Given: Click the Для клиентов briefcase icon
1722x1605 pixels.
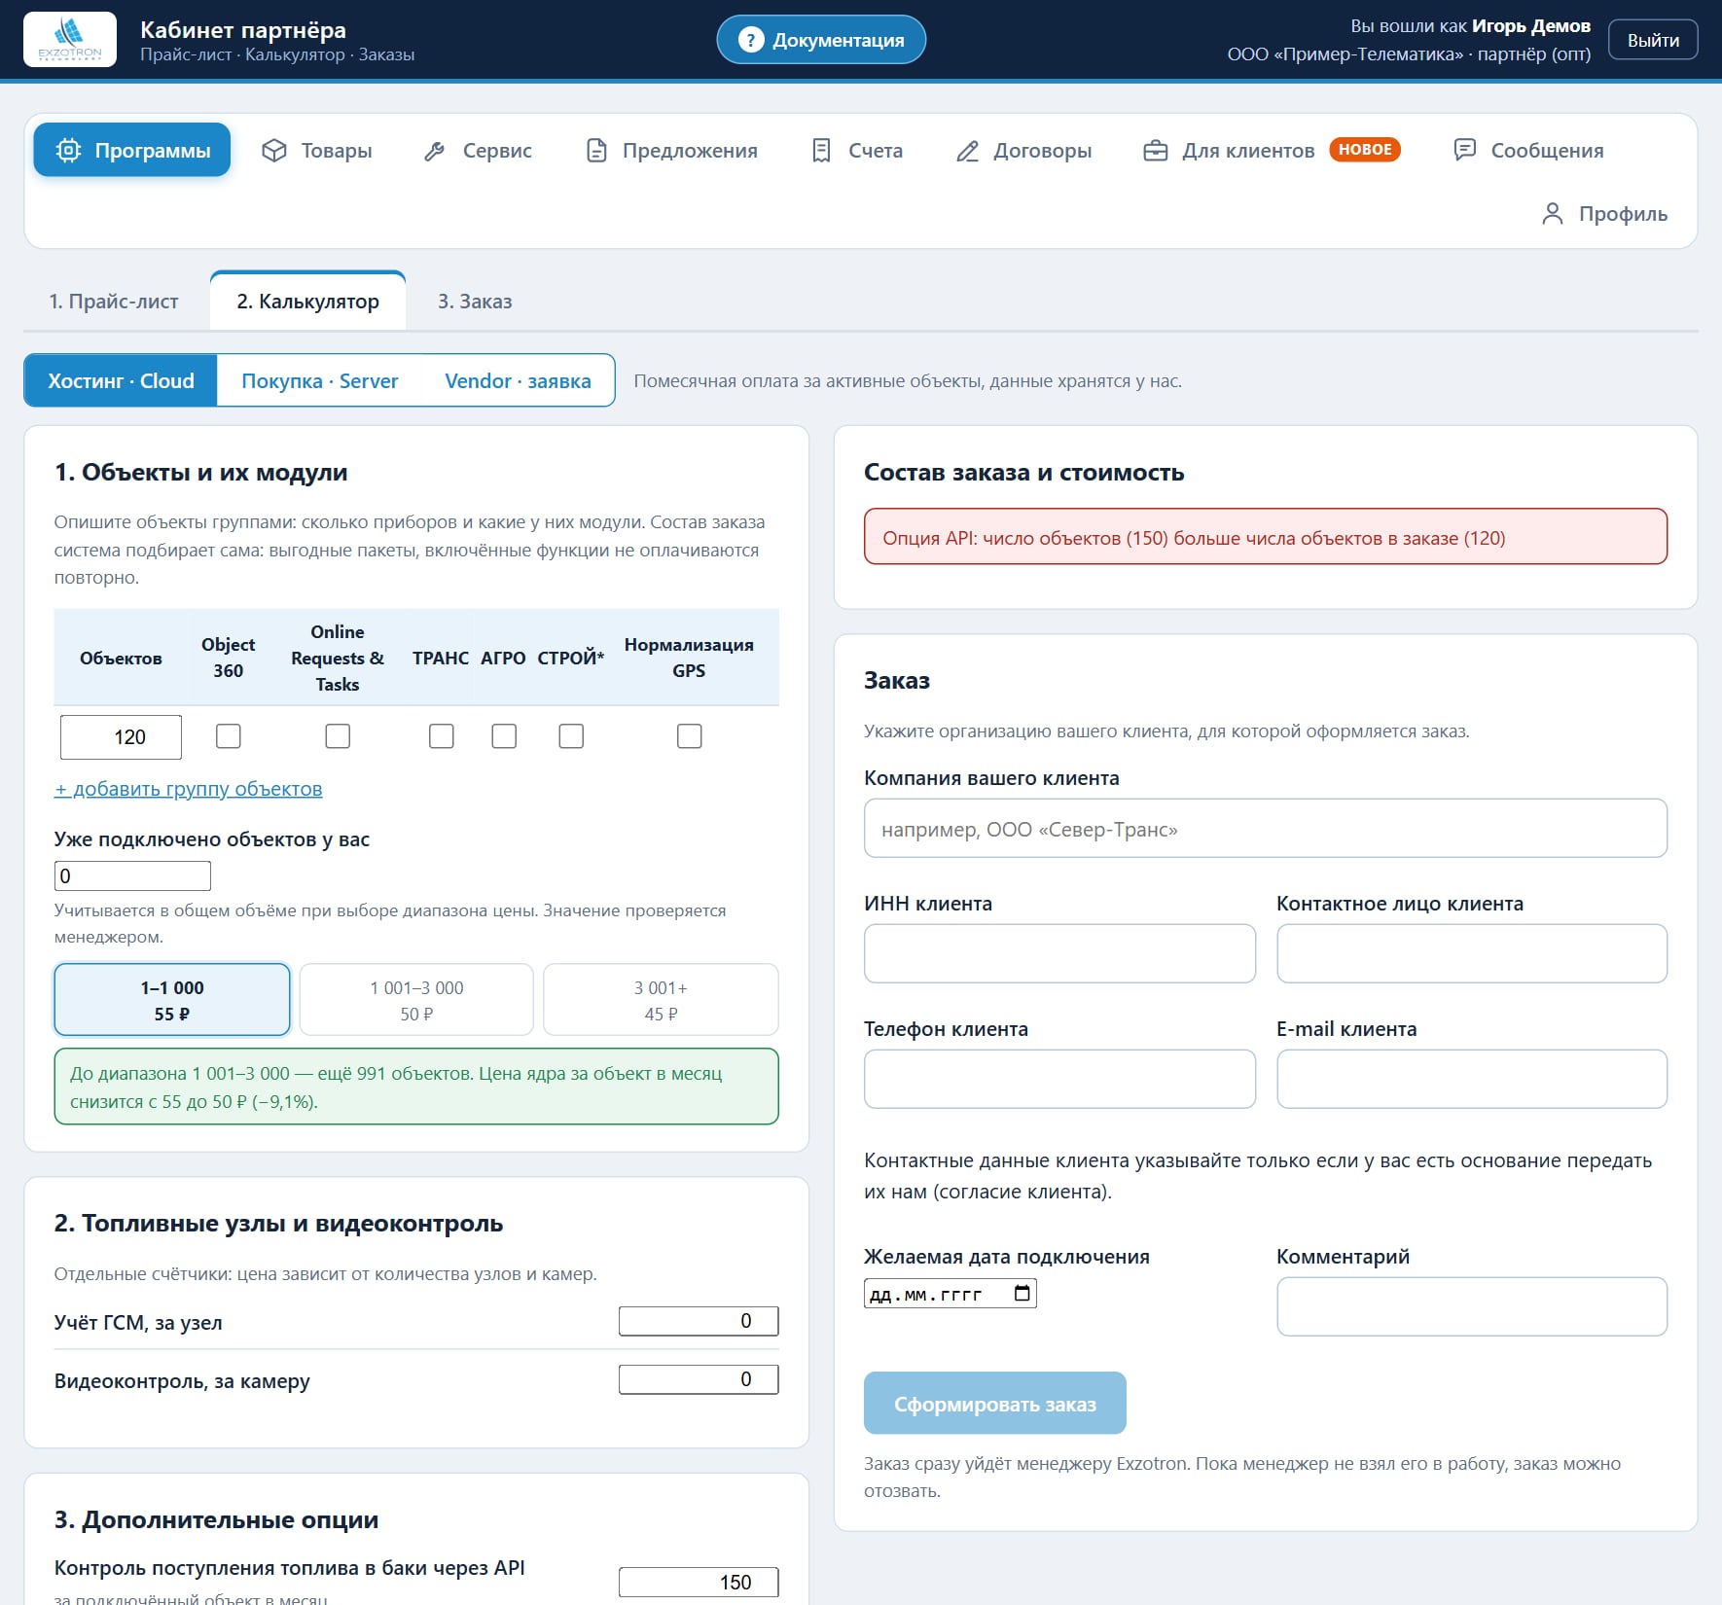Looking at the screenshot, I should click(x=1155, y=151).
